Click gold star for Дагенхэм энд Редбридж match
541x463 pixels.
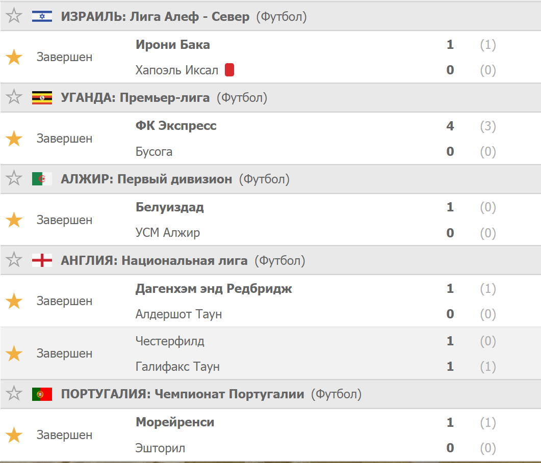tap(14, 301)
